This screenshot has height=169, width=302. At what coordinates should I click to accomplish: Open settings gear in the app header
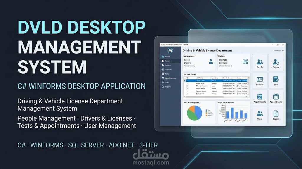point(283,51)
